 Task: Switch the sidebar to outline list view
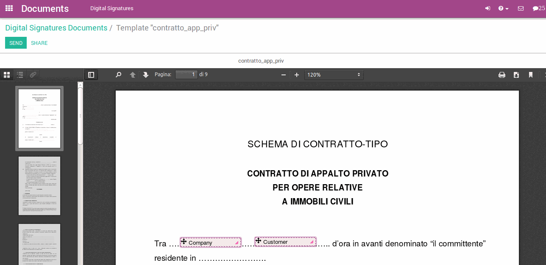pos(20,75)
